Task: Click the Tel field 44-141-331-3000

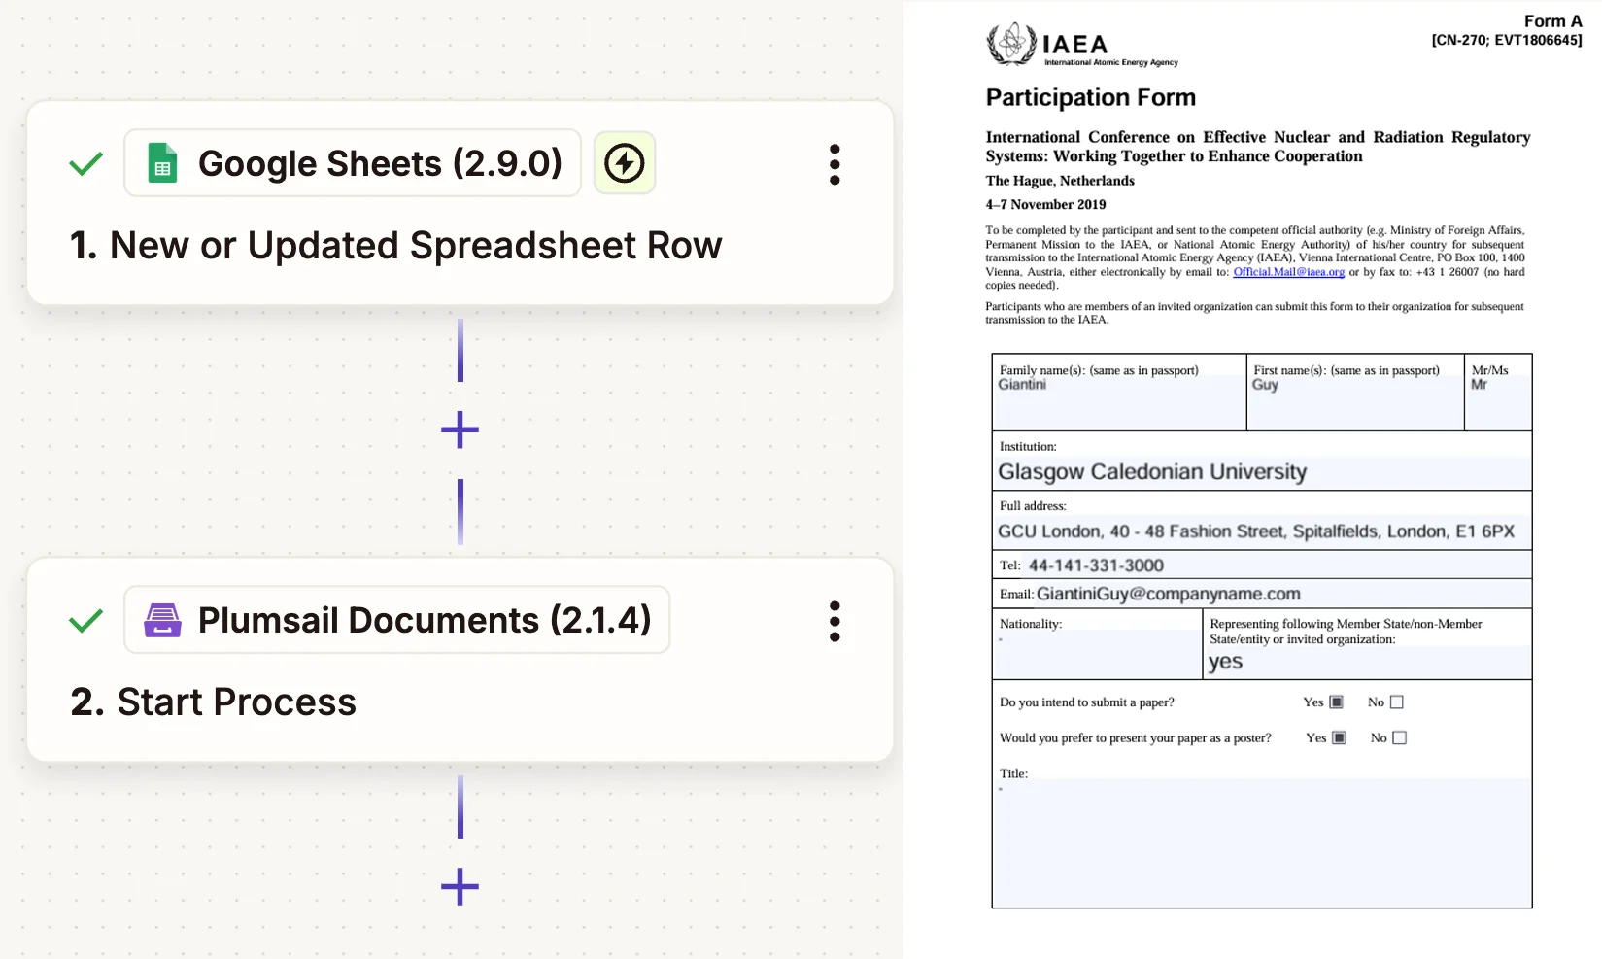Action: pos(1278,565)
